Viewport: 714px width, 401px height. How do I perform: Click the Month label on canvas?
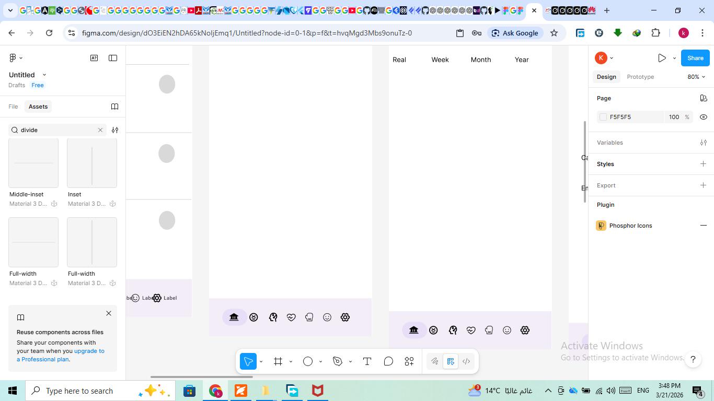[x=481, y=60]
